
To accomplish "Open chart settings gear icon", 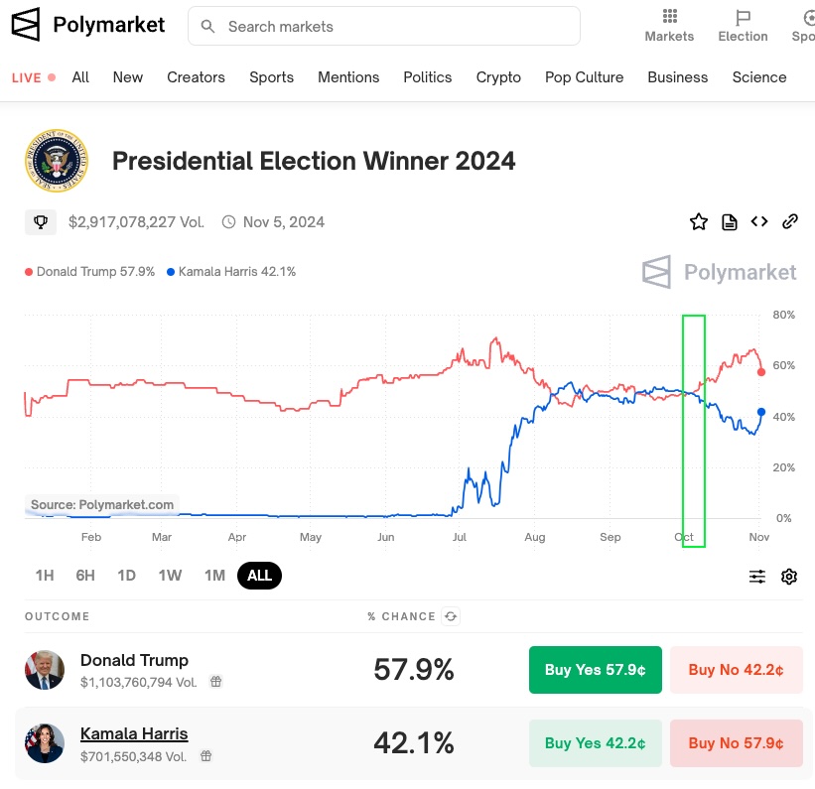I will 789,577.
